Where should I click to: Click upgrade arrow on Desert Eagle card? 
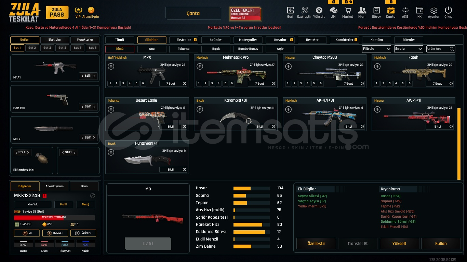tap(111, 110)
